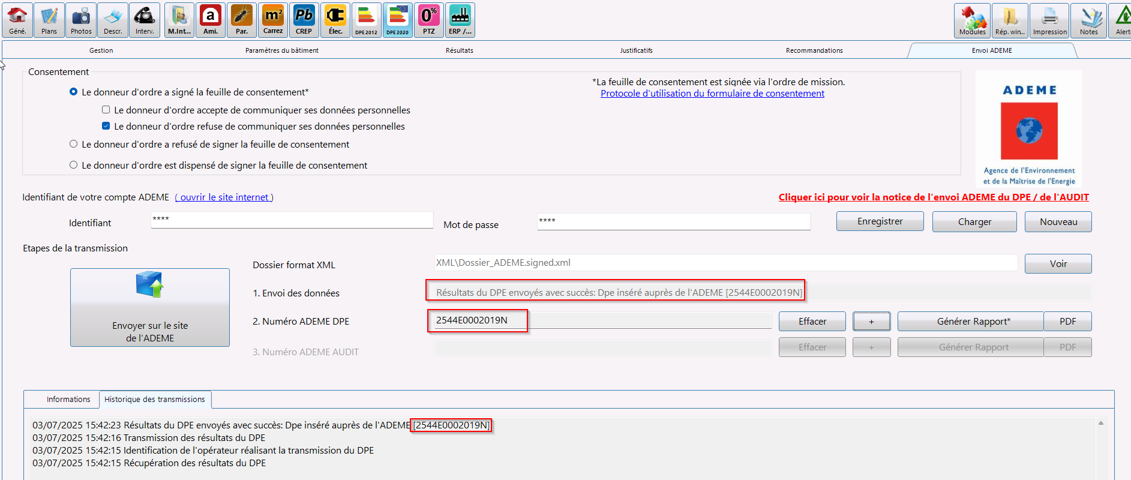The height and width of the screenshot is (480, 1131).
Task: Click the Envoi des données result field
Action: (x=763, y=292)
